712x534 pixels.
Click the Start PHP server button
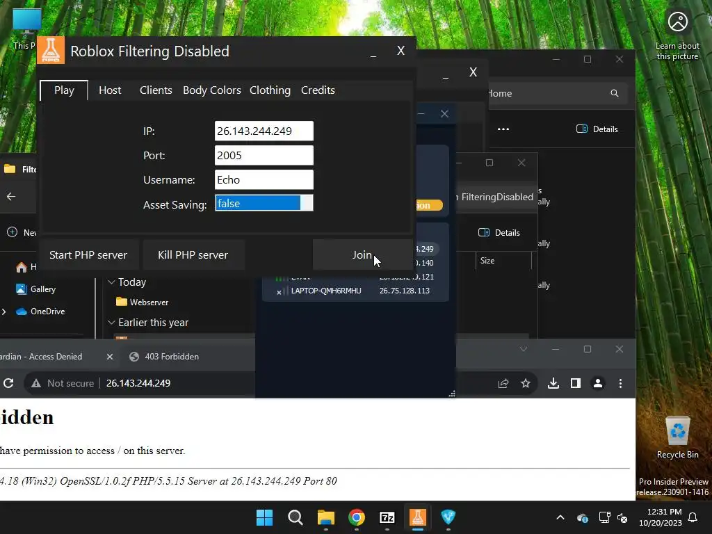pos(88,254)
